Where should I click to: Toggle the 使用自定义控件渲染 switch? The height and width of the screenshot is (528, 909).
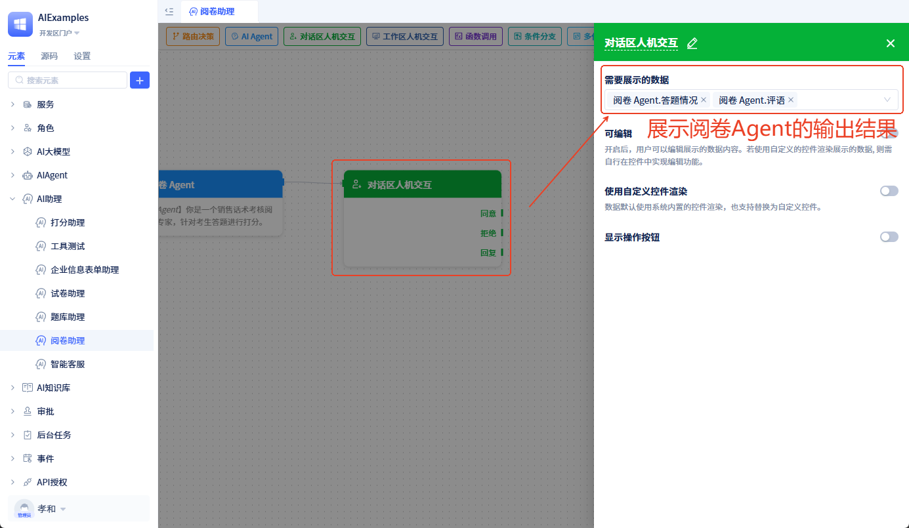[889, 191]
